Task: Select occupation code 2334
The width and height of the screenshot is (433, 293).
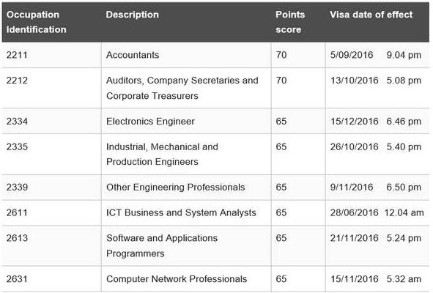Action: [17, 122]
